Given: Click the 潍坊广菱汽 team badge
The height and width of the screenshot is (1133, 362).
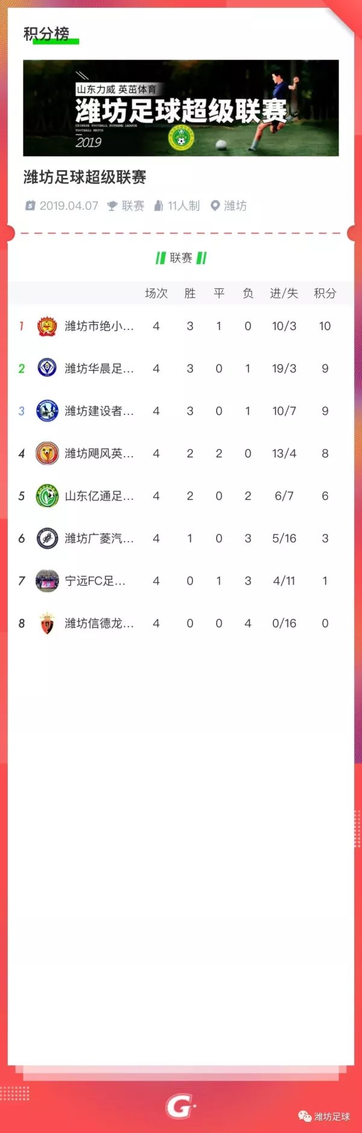Looking at the screenshot, I should pos(47,538).
